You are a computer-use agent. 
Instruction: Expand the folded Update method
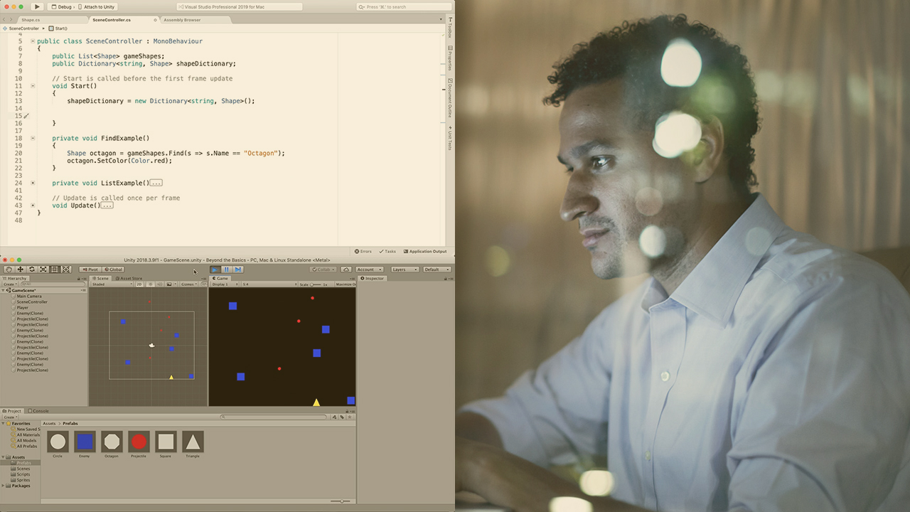click(x=33, y=206)
